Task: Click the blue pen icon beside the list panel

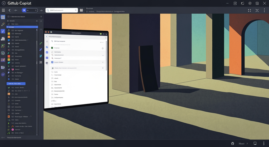Action: pos(41,50)
